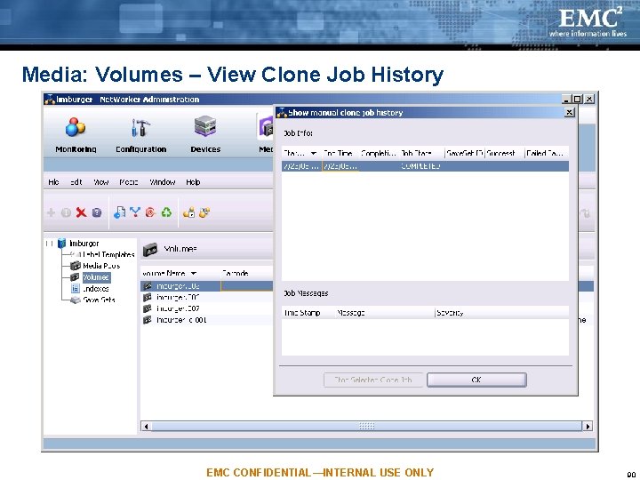This screenshot has height=480, width=640.
Task: Click the yellow spheres cluster toolbar icon
Action: (204, 212)
